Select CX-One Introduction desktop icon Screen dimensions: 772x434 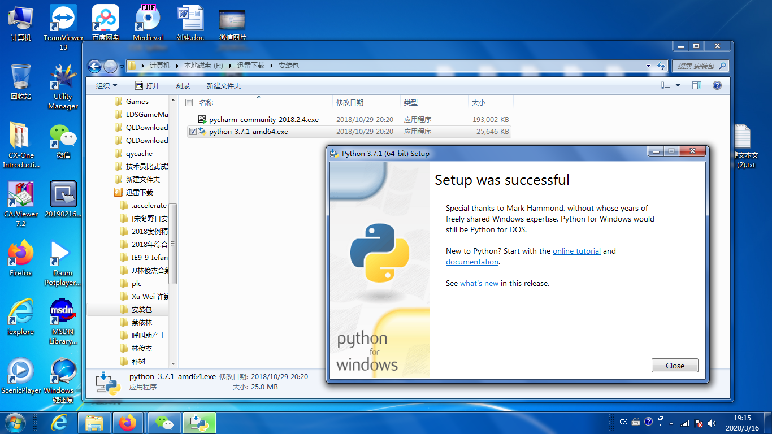point(21,145)
